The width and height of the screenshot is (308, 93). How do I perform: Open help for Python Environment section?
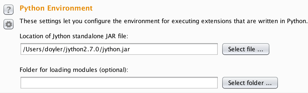(9, 10)
